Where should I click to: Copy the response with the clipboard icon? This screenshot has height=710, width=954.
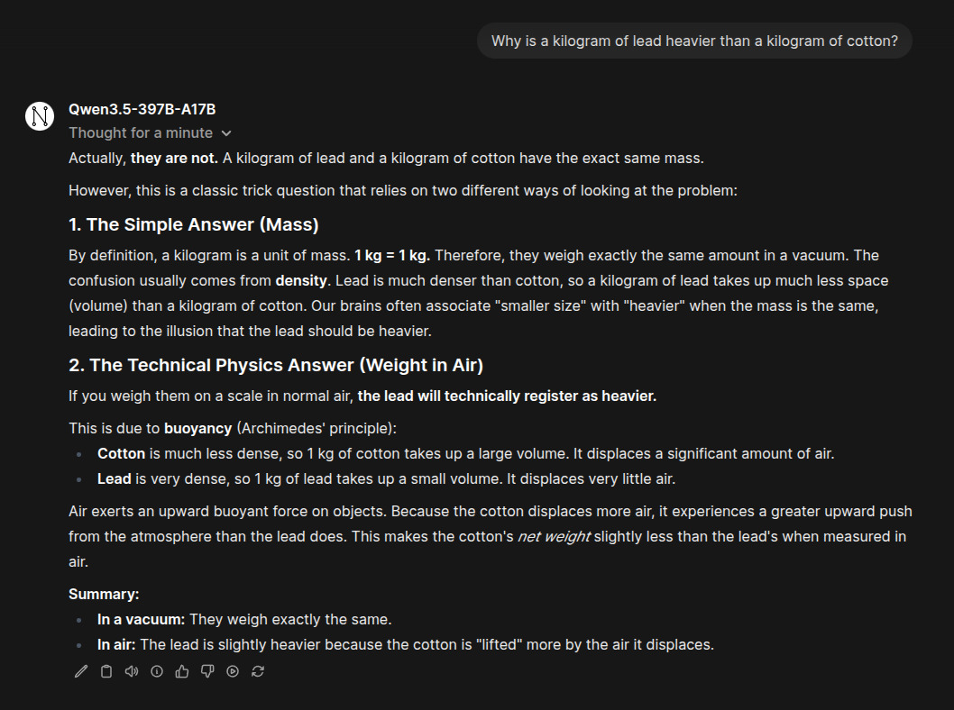tap(106, 671)
